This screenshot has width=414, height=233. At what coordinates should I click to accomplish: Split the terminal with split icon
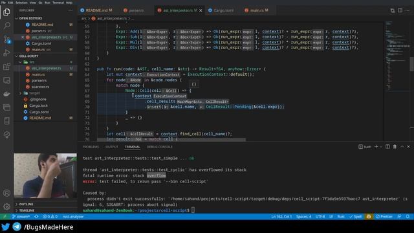[387, 147]
